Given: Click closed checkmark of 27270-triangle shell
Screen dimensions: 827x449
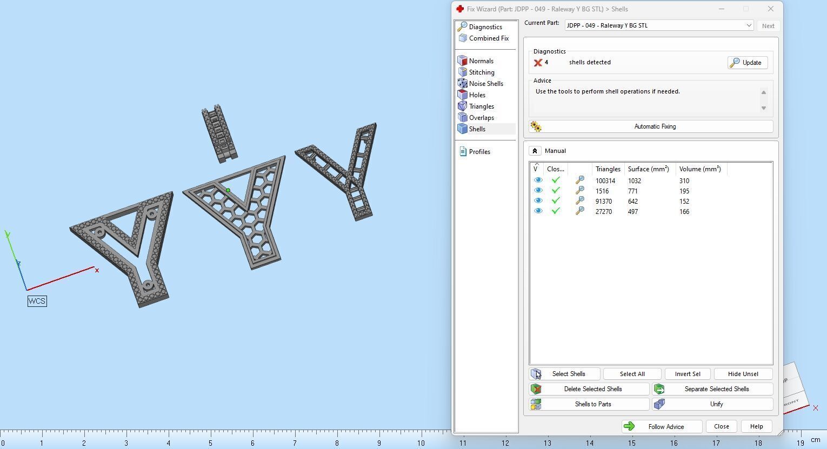Looking at the screenshot, I should (x=556, y=211).
